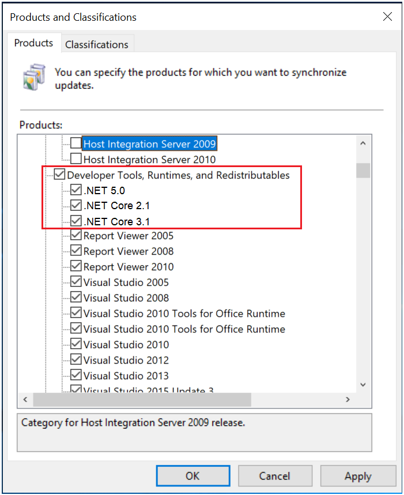
Task: Select Visual Studio 2013 label
Action: (126, 376)
